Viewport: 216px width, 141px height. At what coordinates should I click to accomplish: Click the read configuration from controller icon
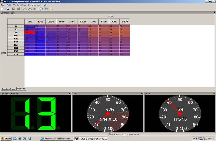coord(25,9)
